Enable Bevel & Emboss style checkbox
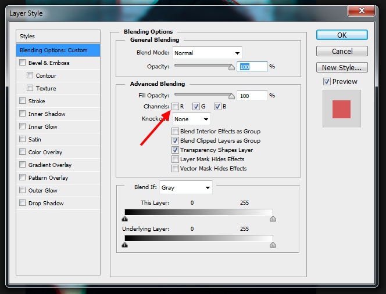 (x=23, y=63)
